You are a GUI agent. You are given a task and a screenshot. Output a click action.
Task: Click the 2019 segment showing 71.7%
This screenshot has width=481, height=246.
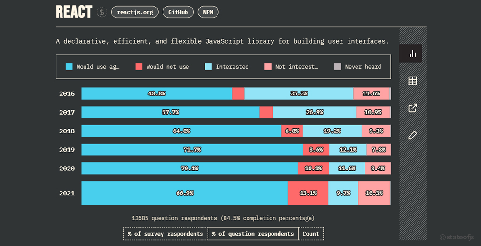(192, 150)
